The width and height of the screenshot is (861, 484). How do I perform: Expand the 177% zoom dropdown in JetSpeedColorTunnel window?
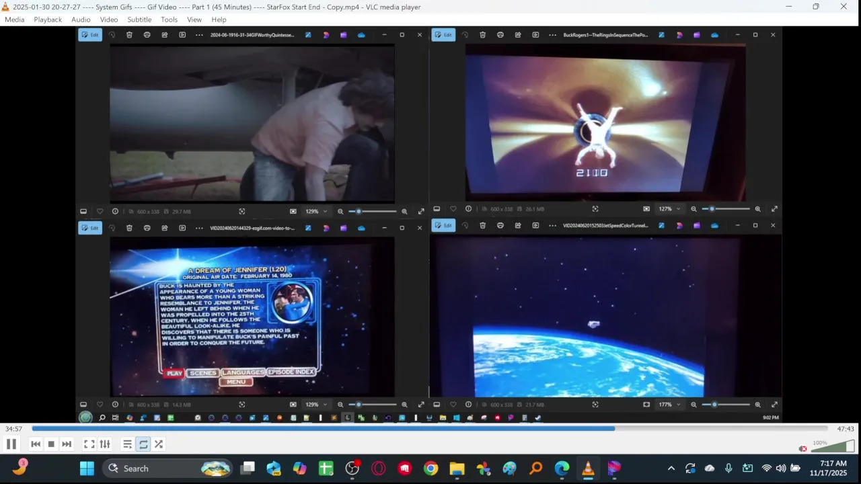669,405
